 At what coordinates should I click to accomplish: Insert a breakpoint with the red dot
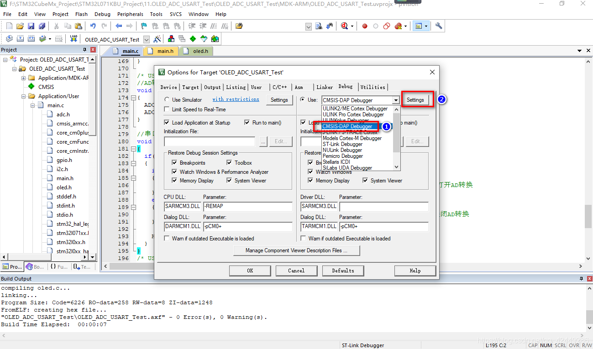click(365, 26)
